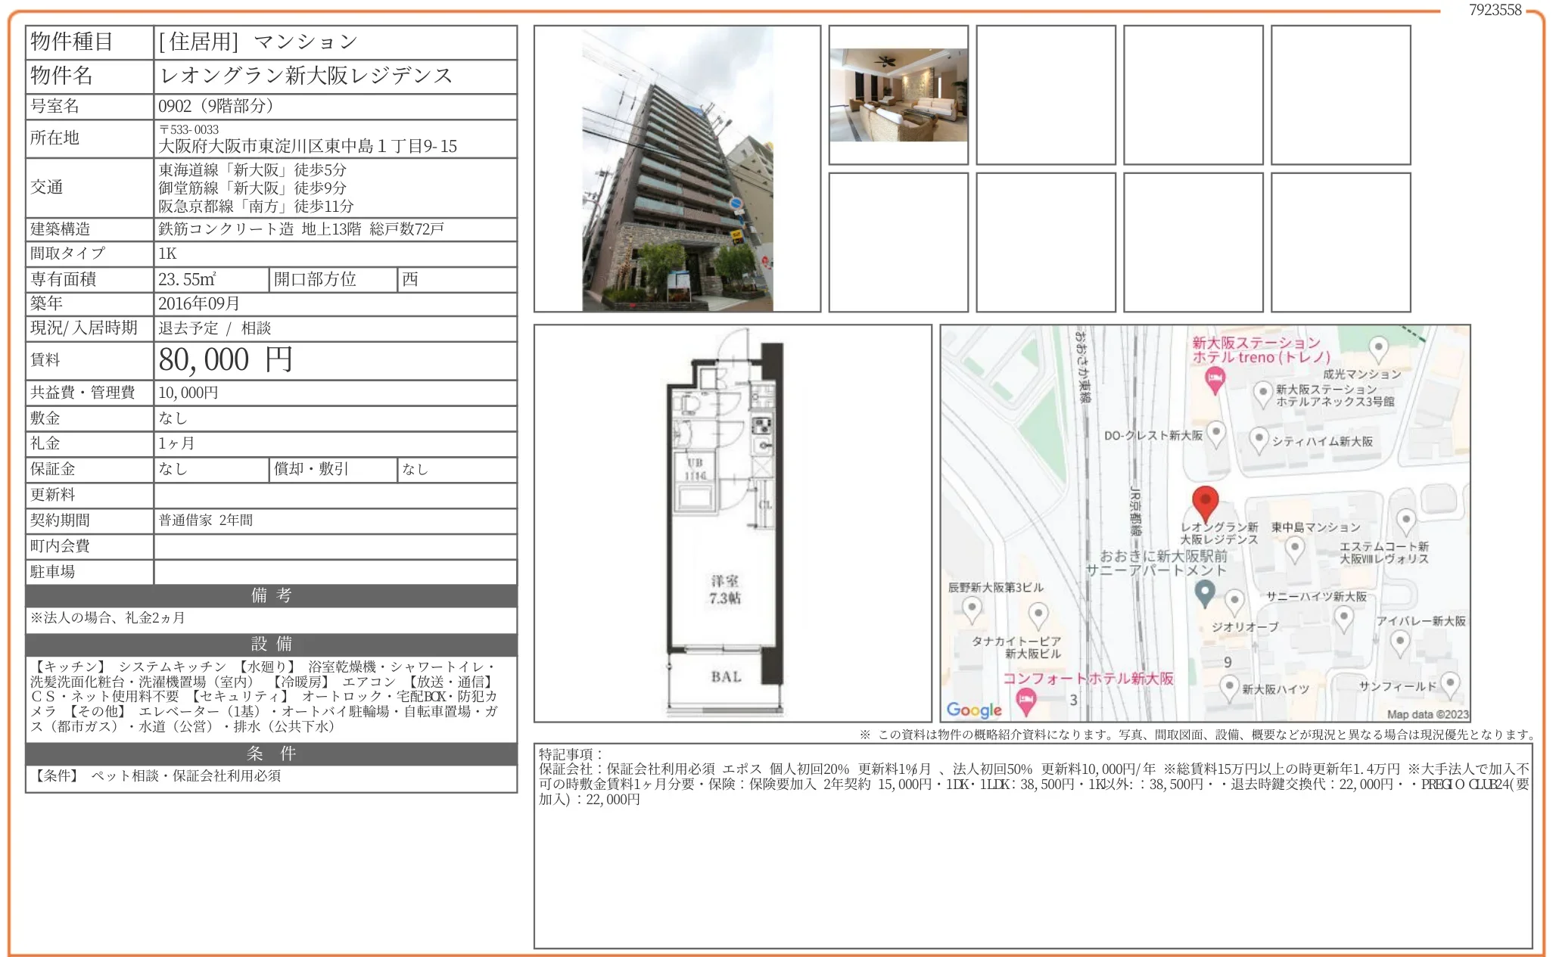Click the Google logo on map
This screenshot has height=957, width=1556.
(x=974, y=710)
